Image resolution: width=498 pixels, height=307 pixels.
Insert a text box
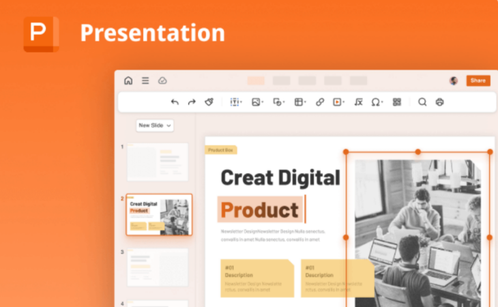coord(235,102)
